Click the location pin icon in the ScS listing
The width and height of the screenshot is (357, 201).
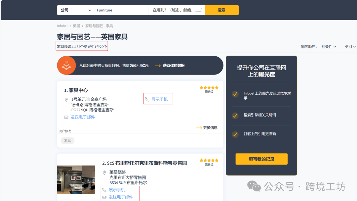click(x=105, y=172)
